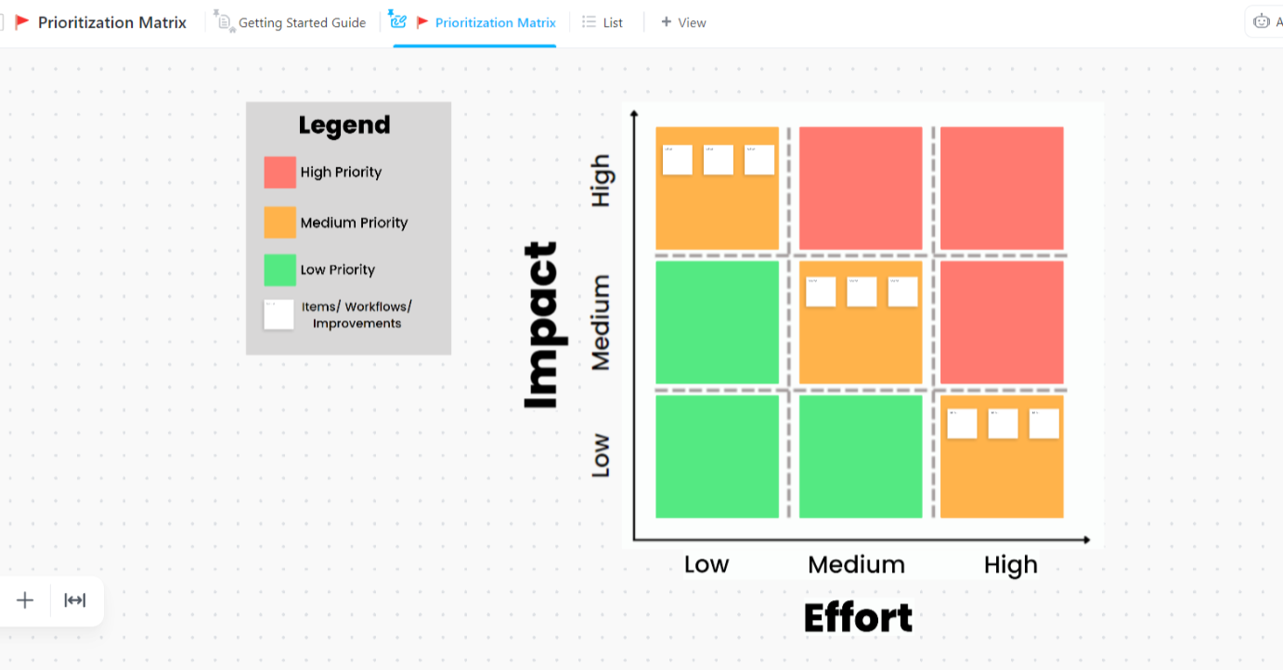Select a sticky note in the Medium Medium cell
This screenshot has width=1283, height=670.
821,290
